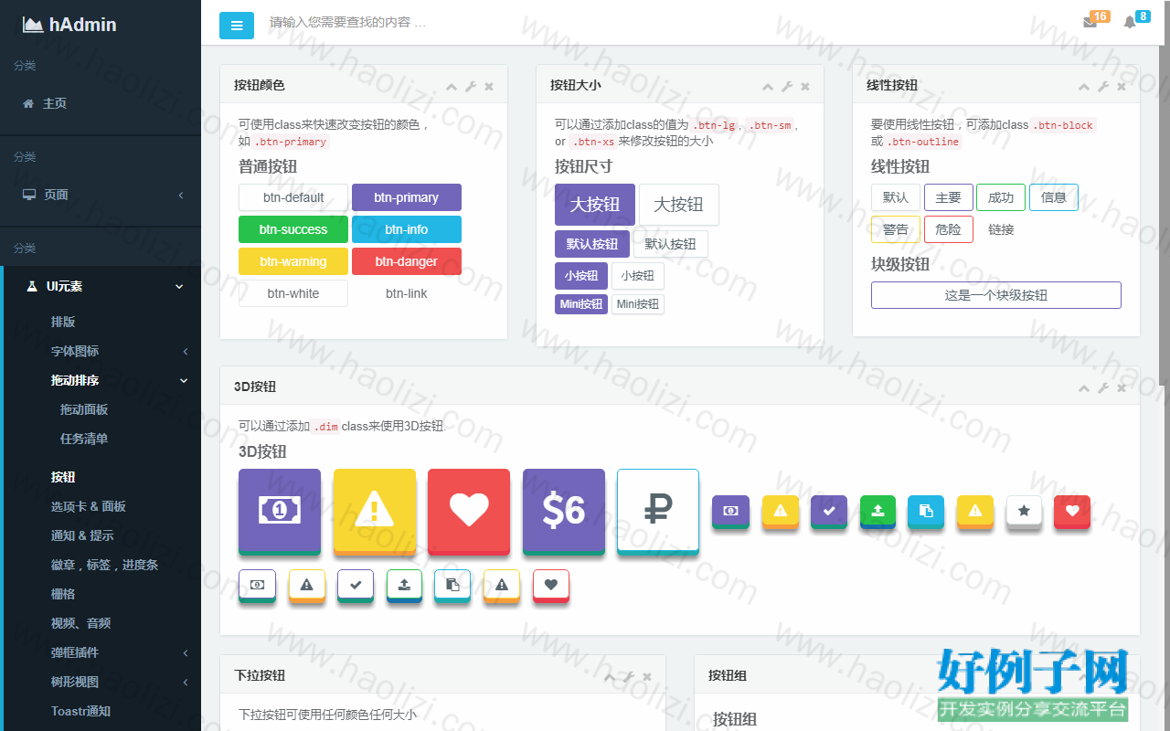This screenshot has height=731, width=1170.
Task: Click the small purple filled checkmark button
Action: (x=829, y=512)
